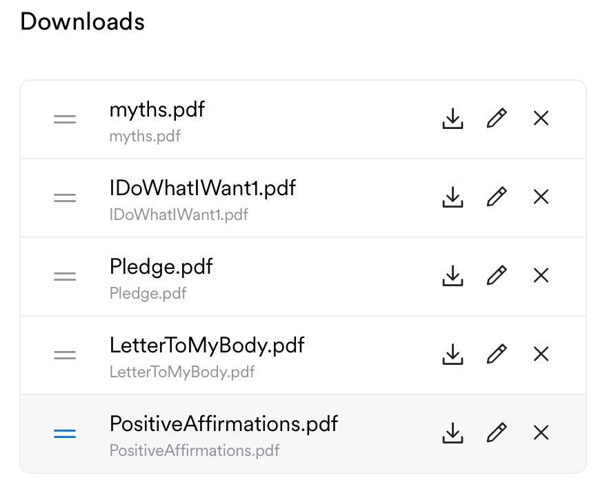Select the LetterToMyBody.pdf title text
The image size is (596, 480).
click(x=207, y=346)
